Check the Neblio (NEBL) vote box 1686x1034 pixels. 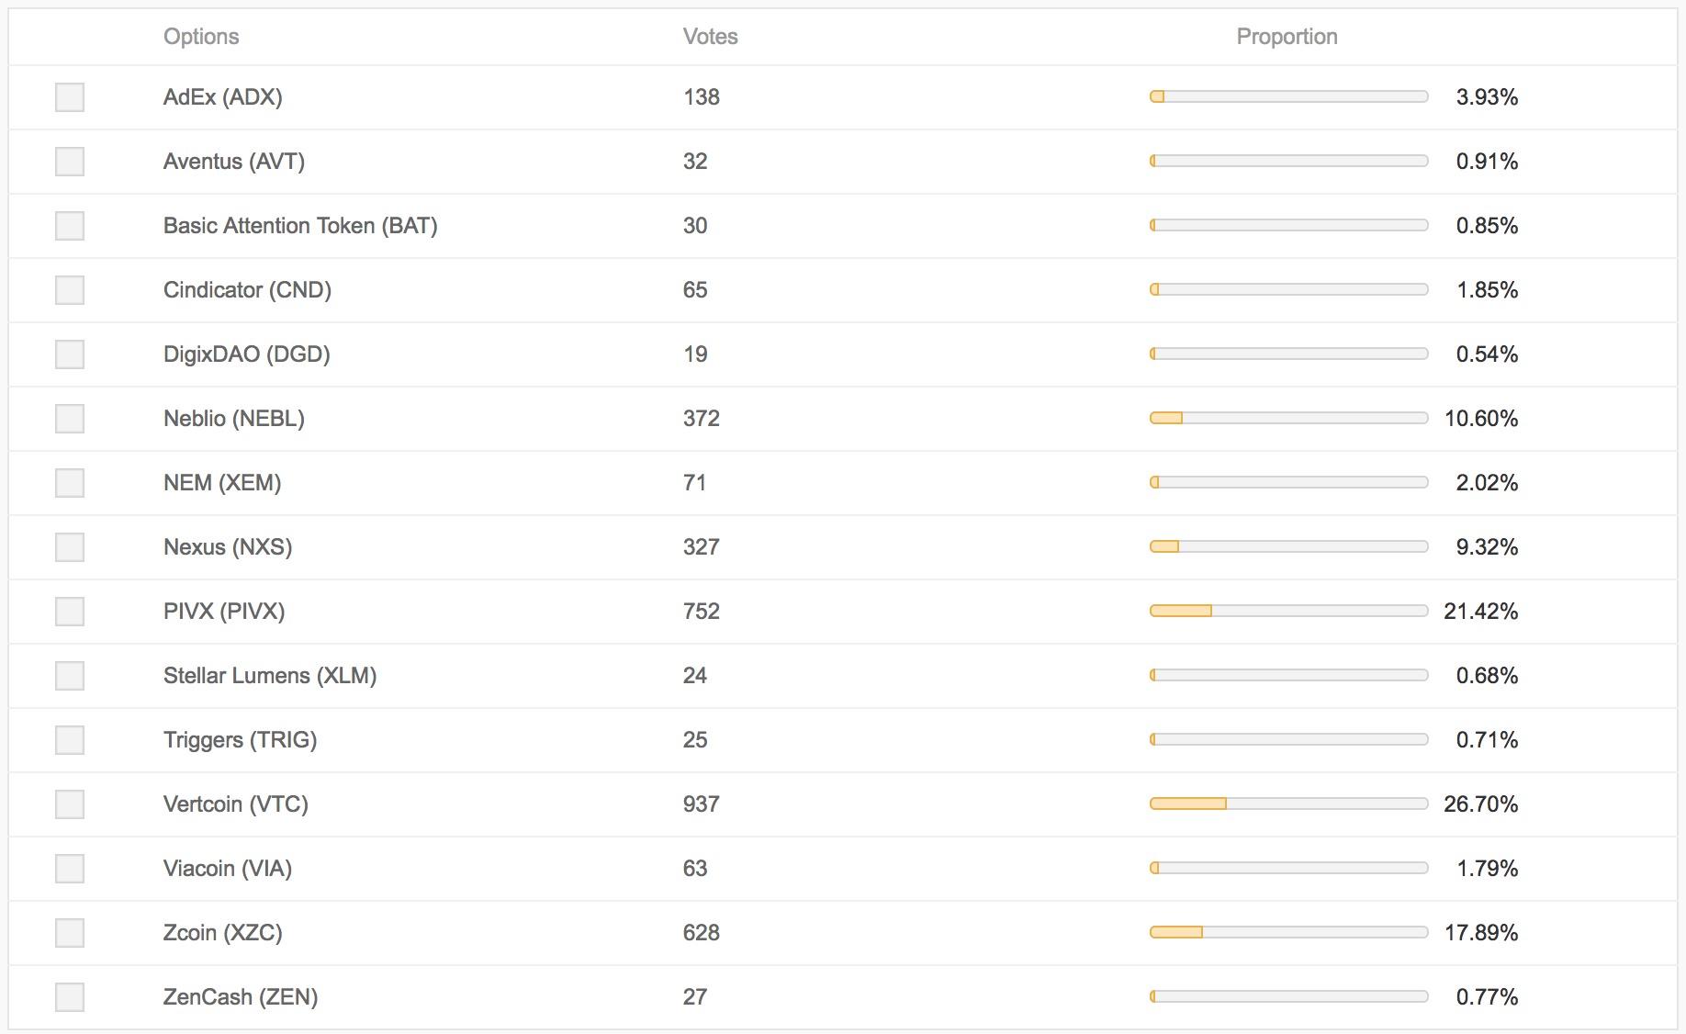click(x=70, y=419)
